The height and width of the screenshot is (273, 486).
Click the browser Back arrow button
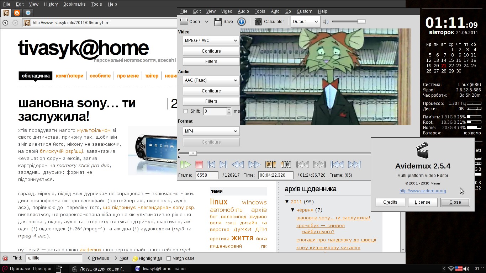click(x=5, y=23)
